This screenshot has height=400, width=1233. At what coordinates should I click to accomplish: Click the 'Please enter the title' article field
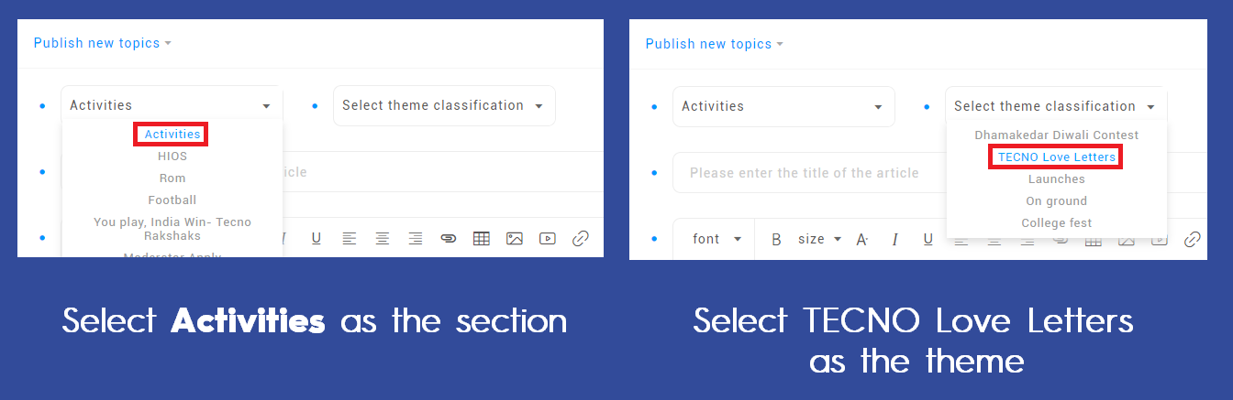tap(939, 173)
